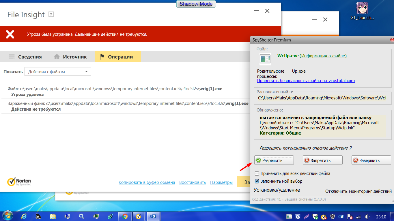Switch to Google Chrome on the taskbar

tap(125, 216)
